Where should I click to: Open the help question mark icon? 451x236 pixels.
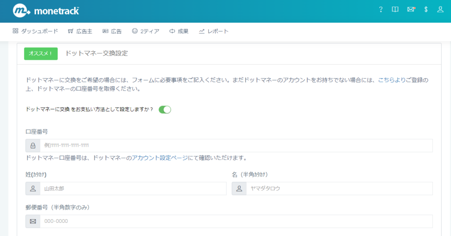pos(381,10)
